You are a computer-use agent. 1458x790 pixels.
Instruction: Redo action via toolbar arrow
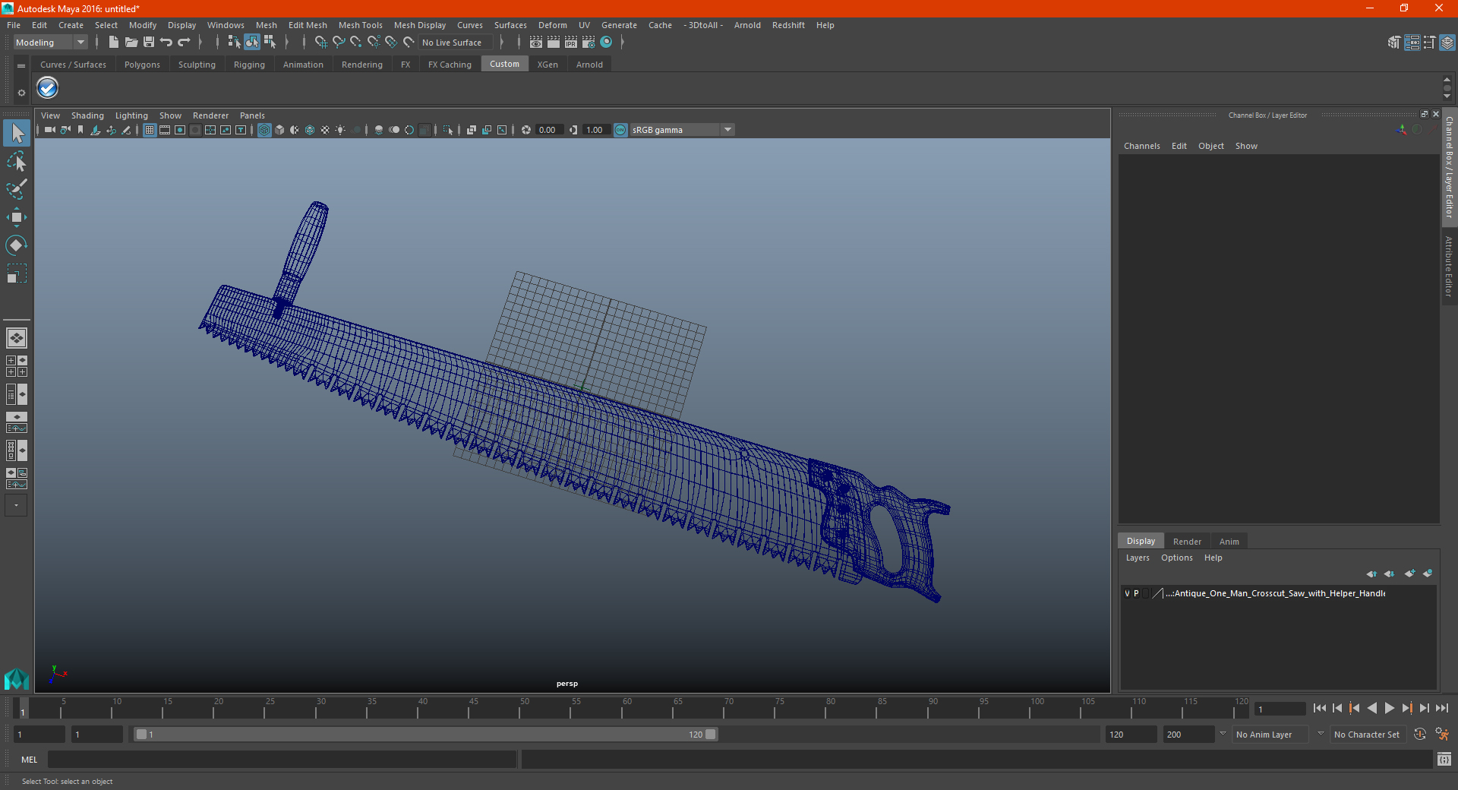click(x=184, y=43)
